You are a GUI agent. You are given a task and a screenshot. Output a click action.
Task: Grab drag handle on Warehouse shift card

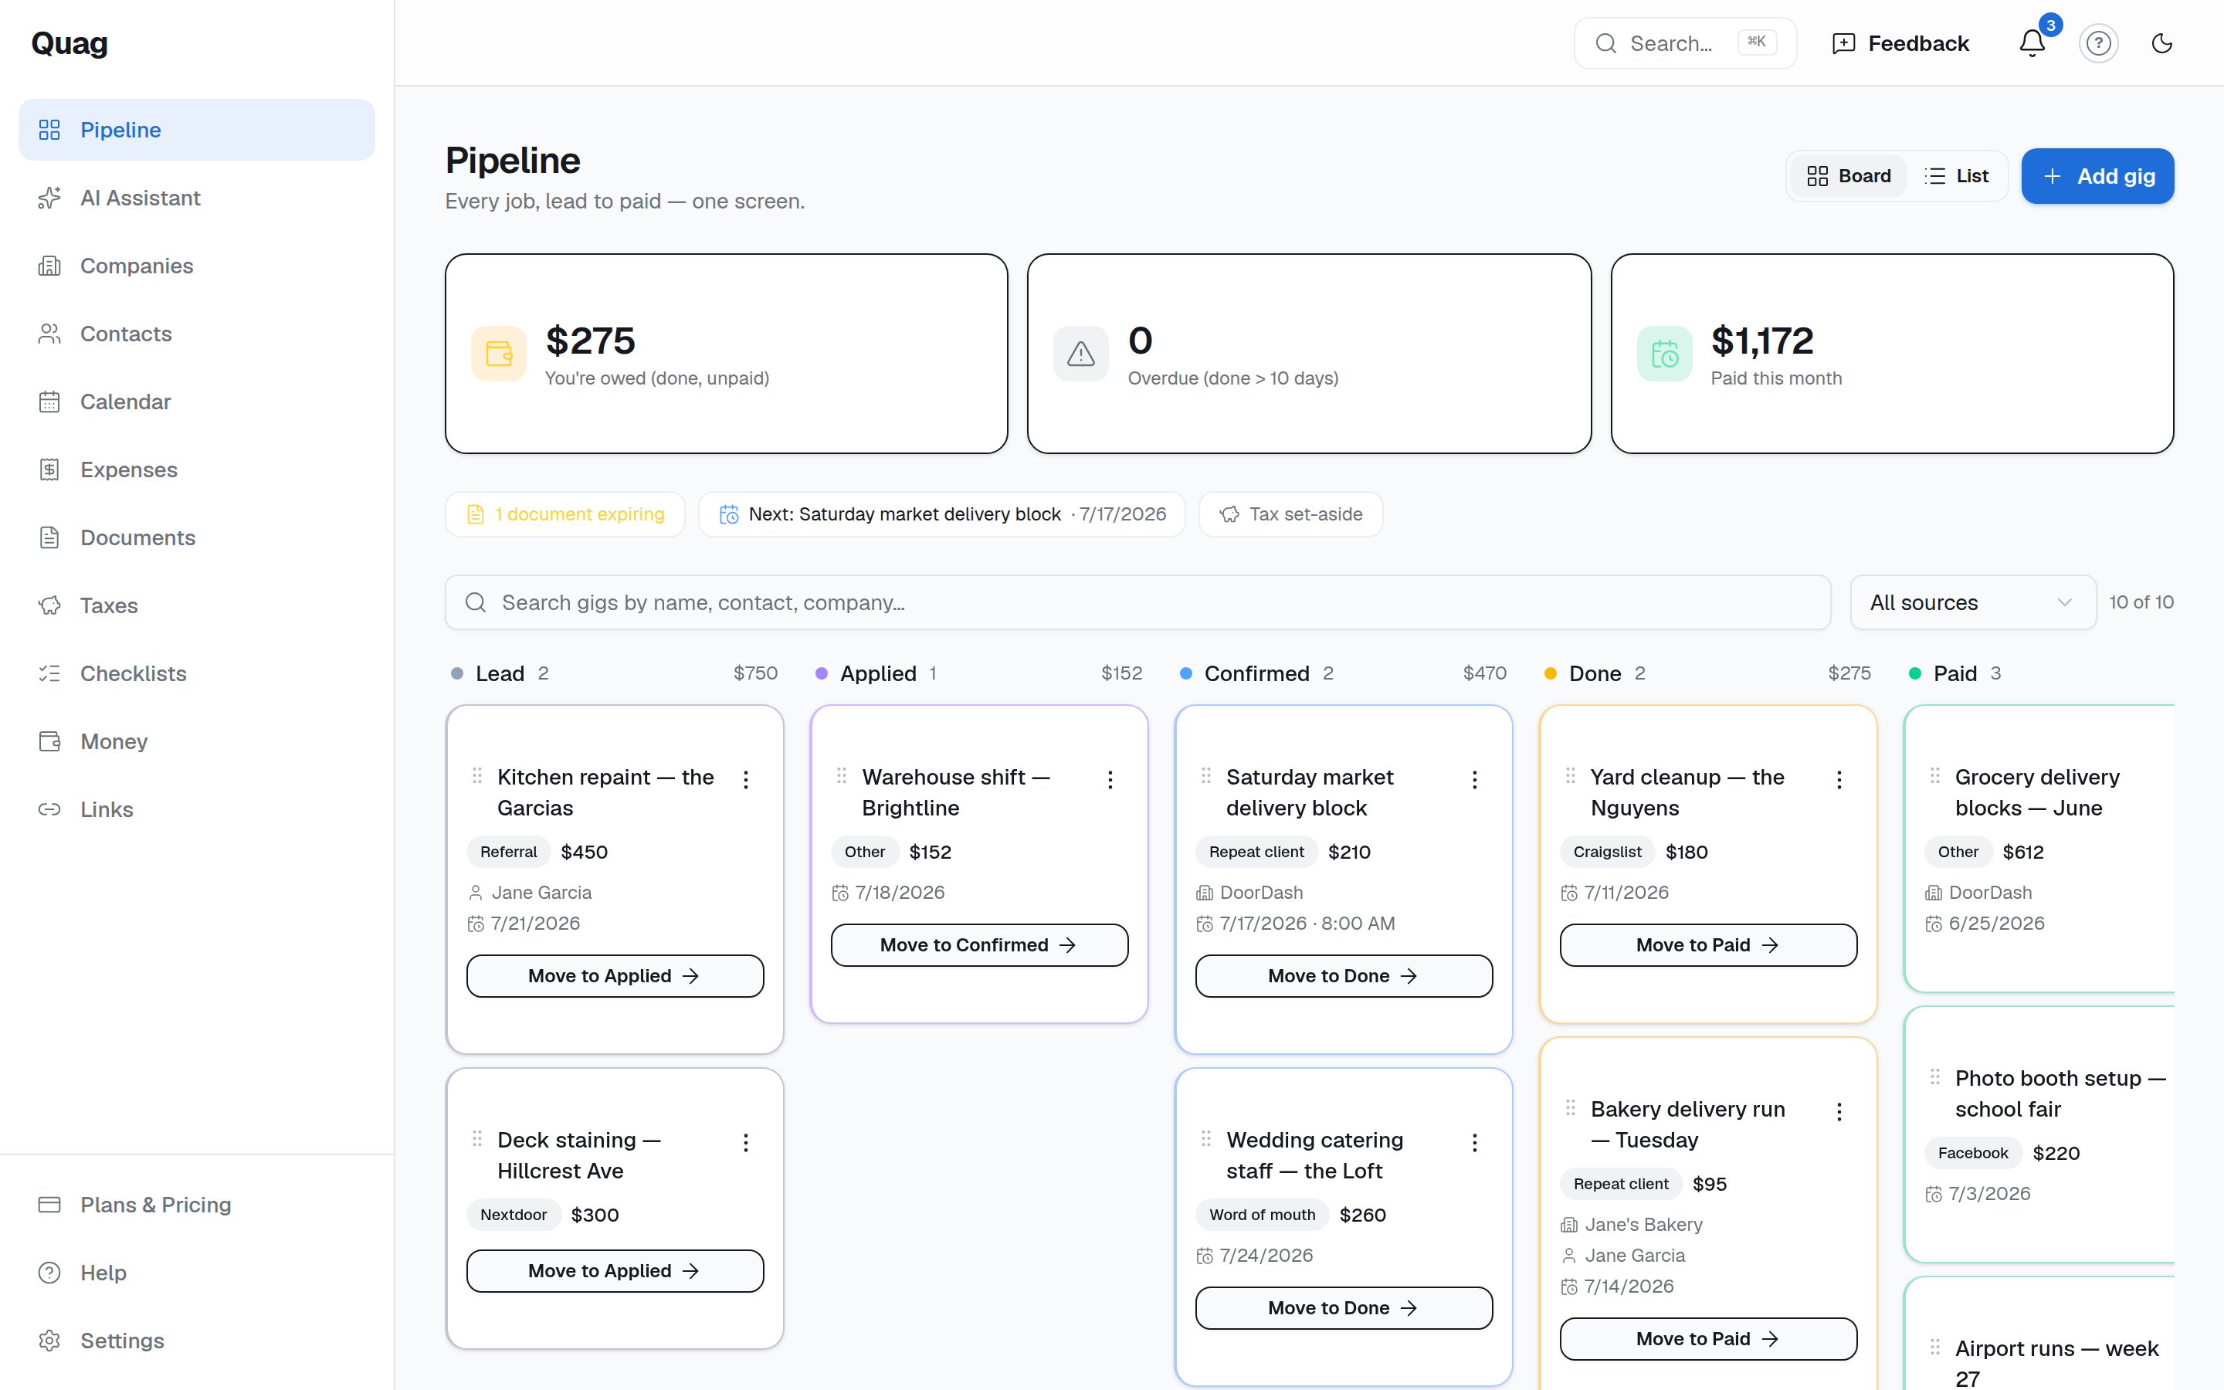842,776
